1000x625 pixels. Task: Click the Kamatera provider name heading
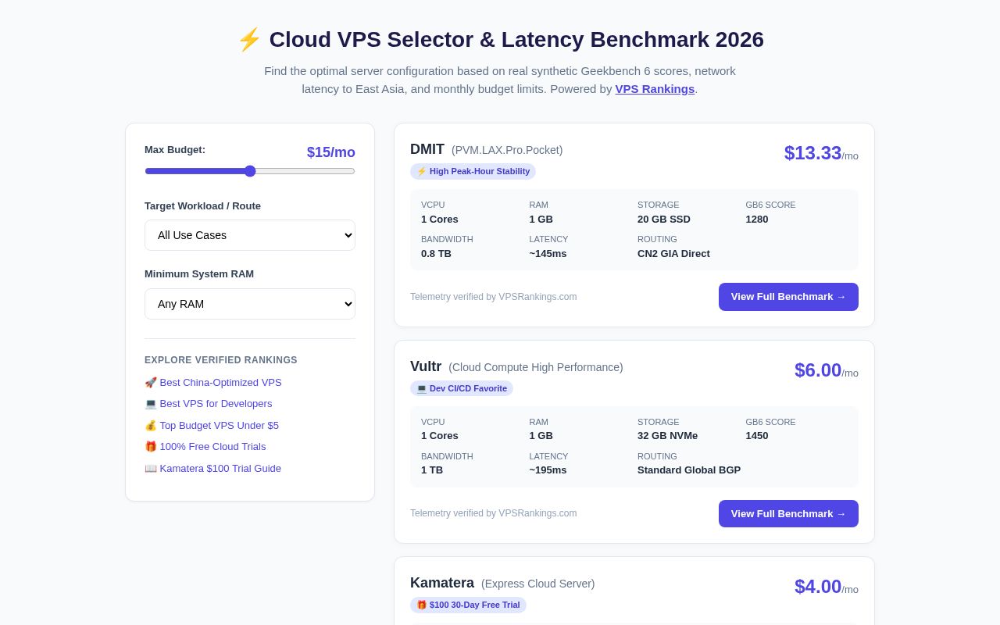pos(442,583)
